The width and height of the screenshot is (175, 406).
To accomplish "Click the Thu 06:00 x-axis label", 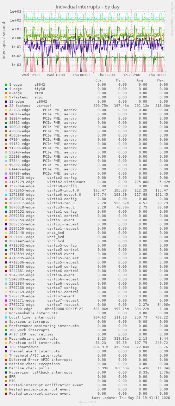I will click(x=106, y=75).
